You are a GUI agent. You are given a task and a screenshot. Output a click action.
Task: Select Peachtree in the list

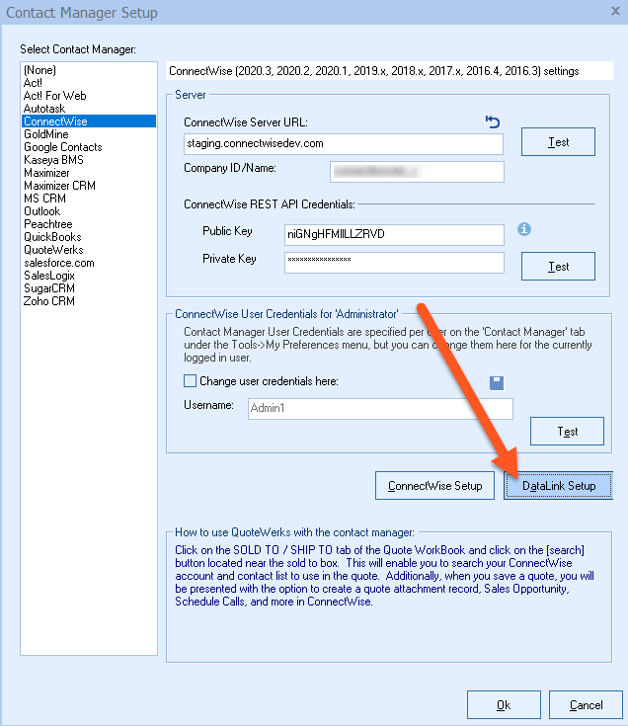pos(89,224)
